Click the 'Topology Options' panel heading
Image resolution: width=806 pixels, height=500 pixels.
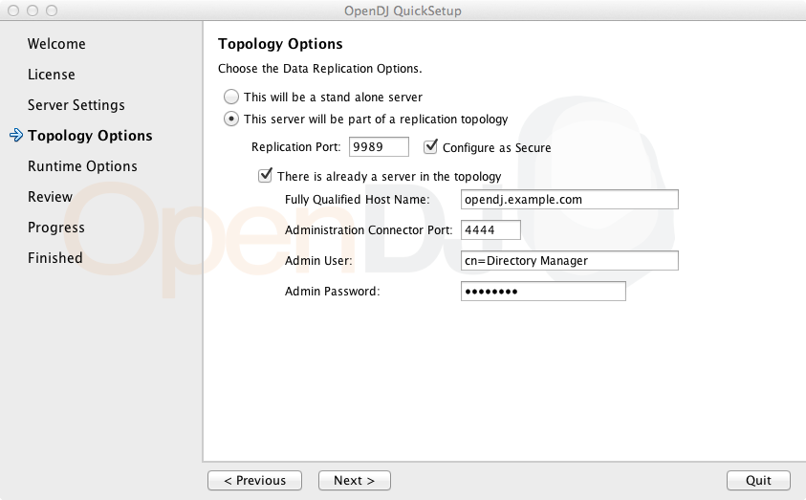coord(280,44)
